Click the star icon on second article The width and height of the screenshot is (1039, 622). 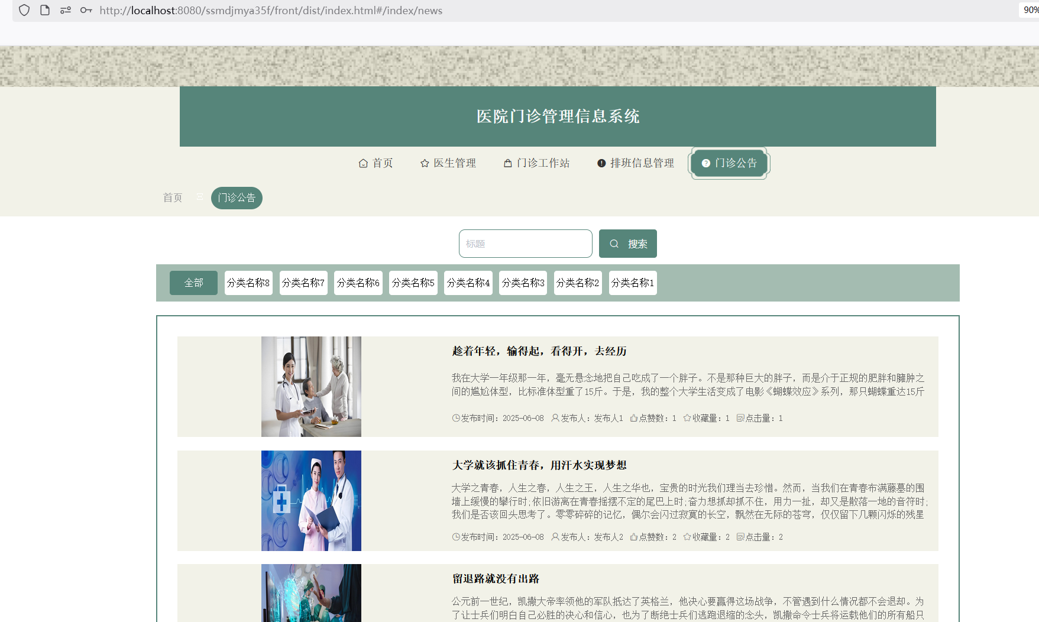click(x=687, y=537)
